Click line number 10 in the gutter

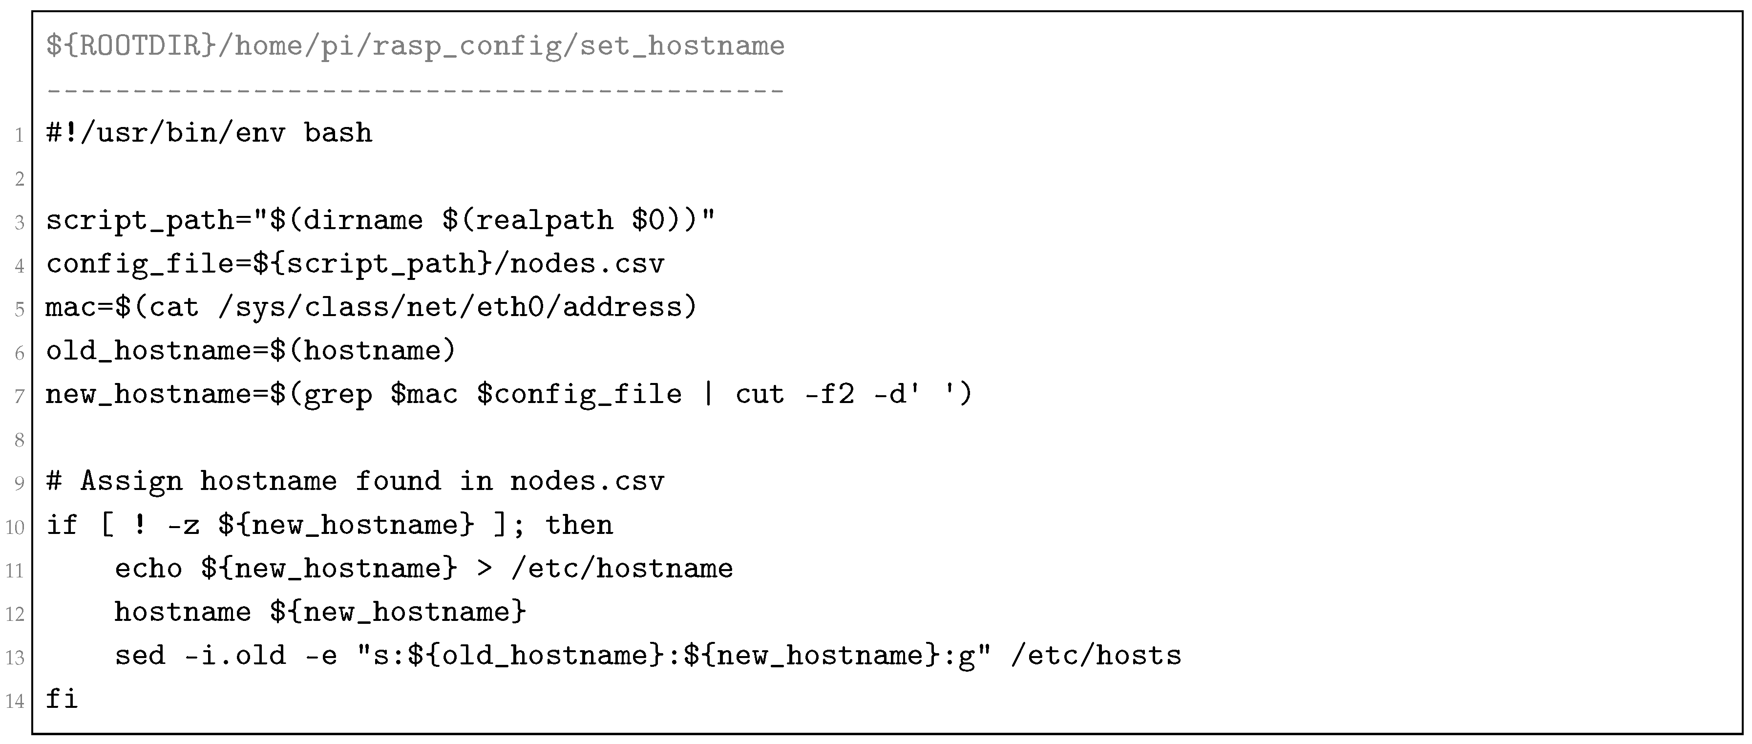[x=15, y=527]
